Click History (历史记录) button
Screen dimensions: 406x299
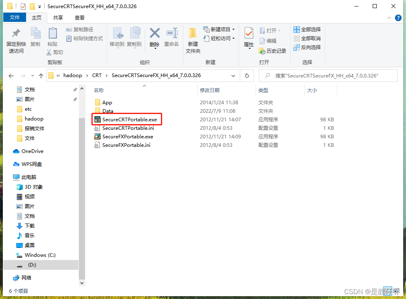[273, 51]
